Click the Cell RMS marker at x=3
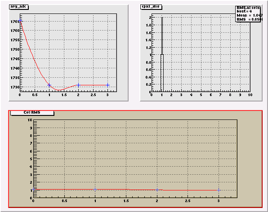The image size is (268, 212). 219,190
